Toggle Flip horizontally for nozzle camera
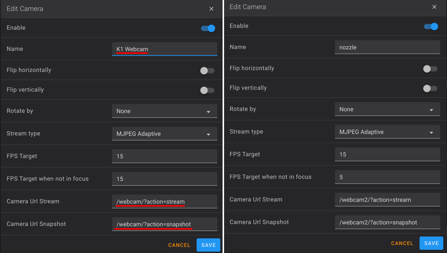This screenshot has height=253, width=447. coord(430,69)
